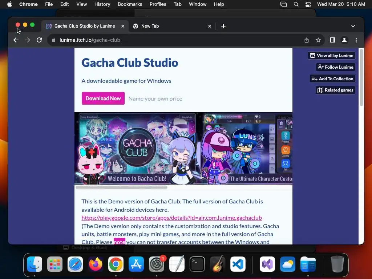372x279 pixels.
Task: Click the page's vertical scrollbar
Action: tap(361, 78)
